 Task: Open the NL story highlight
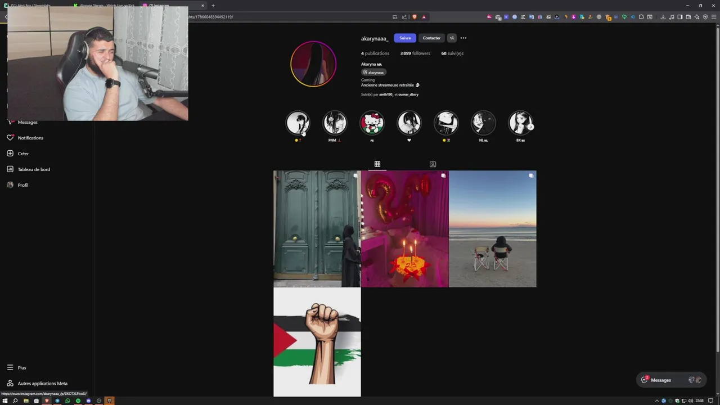point(483,123)
